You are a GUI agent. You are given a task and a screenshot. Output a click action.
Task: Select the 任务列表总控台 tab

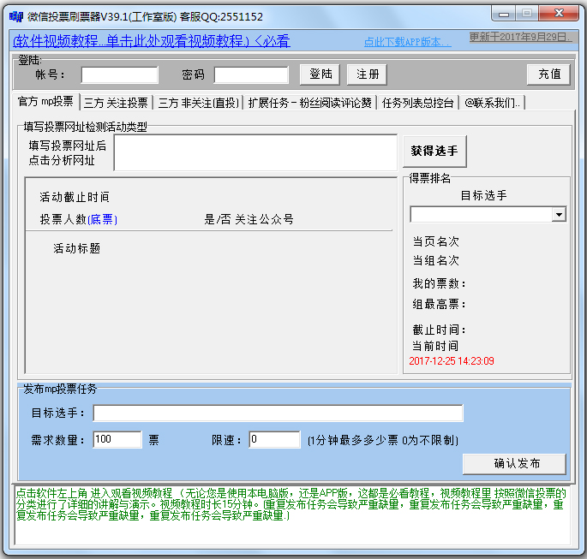point(418,103)
